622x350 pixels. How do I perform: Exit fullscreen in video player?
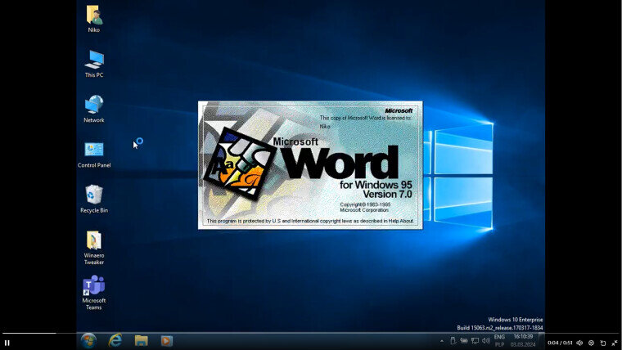point(615,343)
